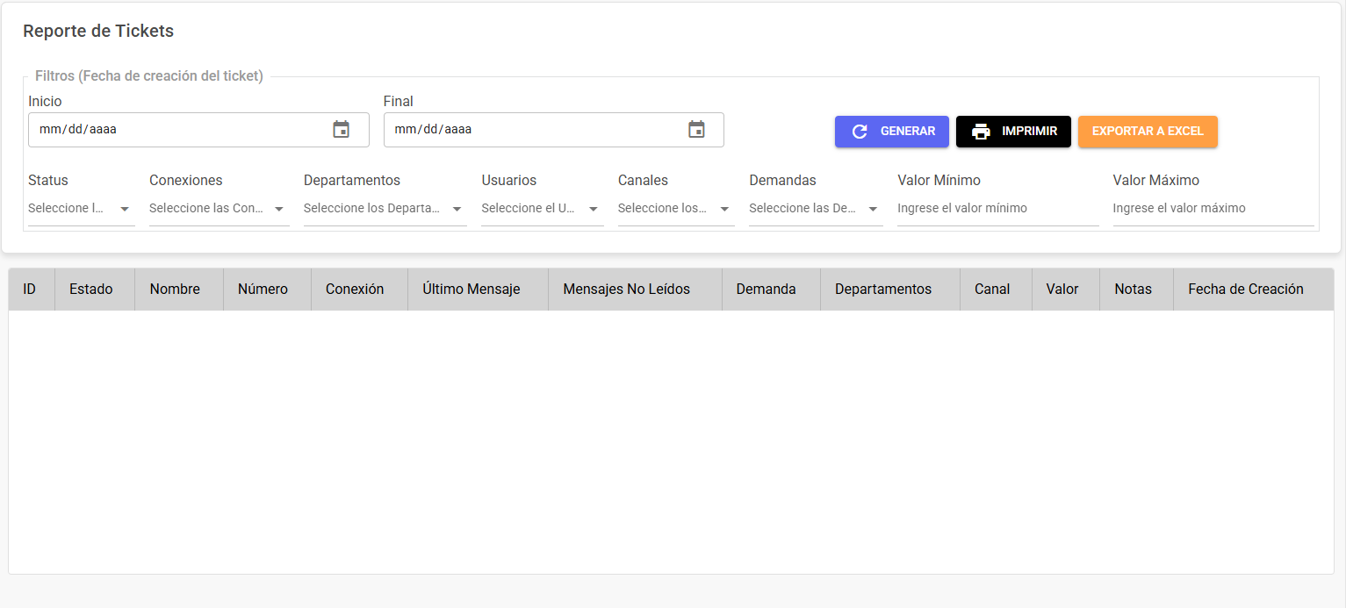Click the Estado column header
The image size is (1346, 608).
pos(95,290)
